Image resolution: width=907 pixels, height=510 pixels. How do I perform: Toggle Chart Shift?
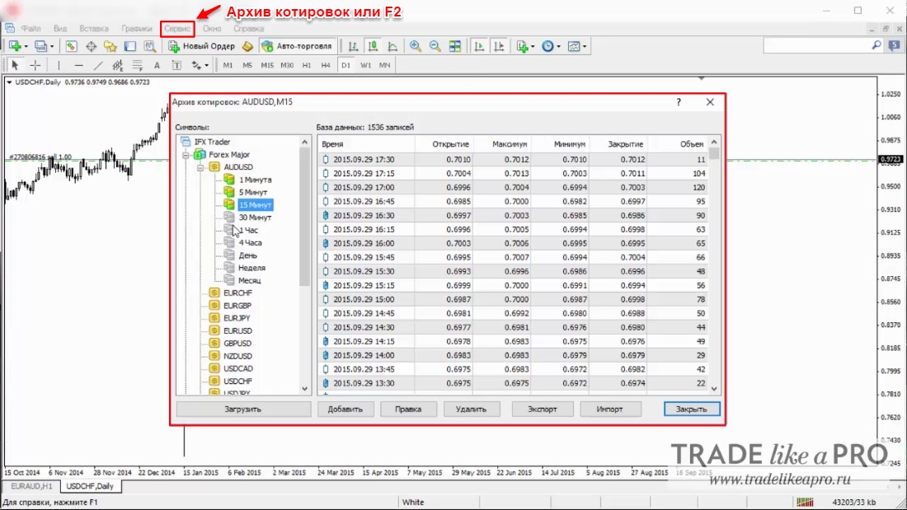499,46
